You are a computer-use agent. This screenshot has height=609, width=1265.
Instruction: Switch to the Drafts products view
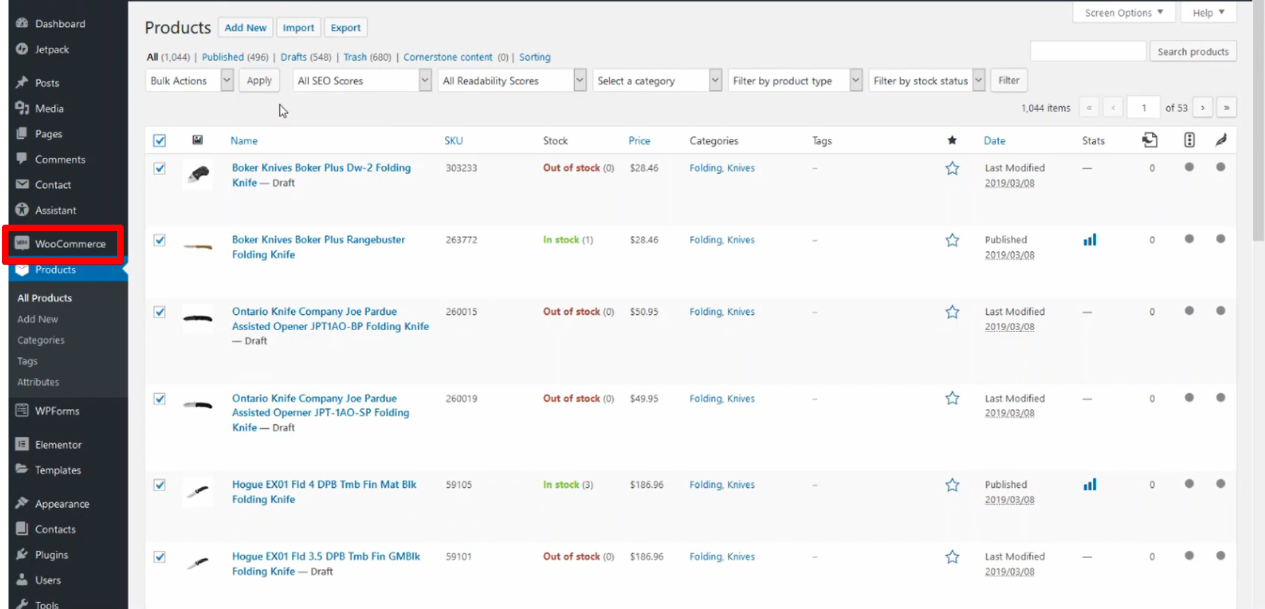point(293,57)
